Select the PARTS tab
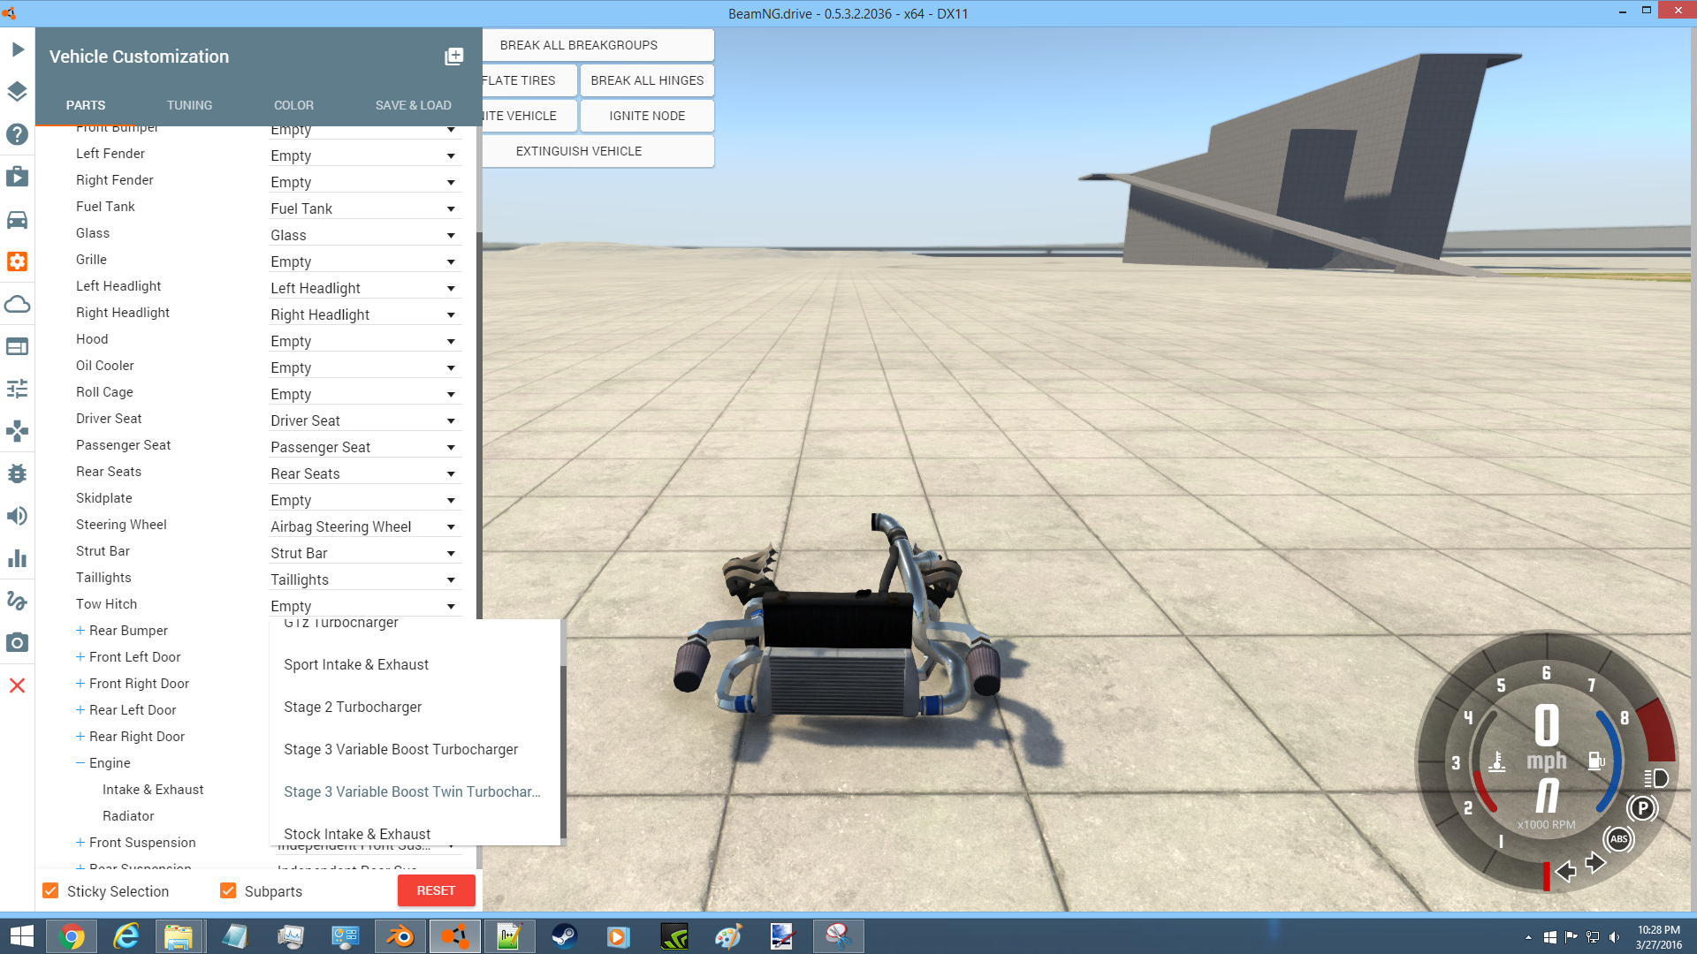Screen dimensions: 1697x954 pyautogui.click(x=86, y=105)
